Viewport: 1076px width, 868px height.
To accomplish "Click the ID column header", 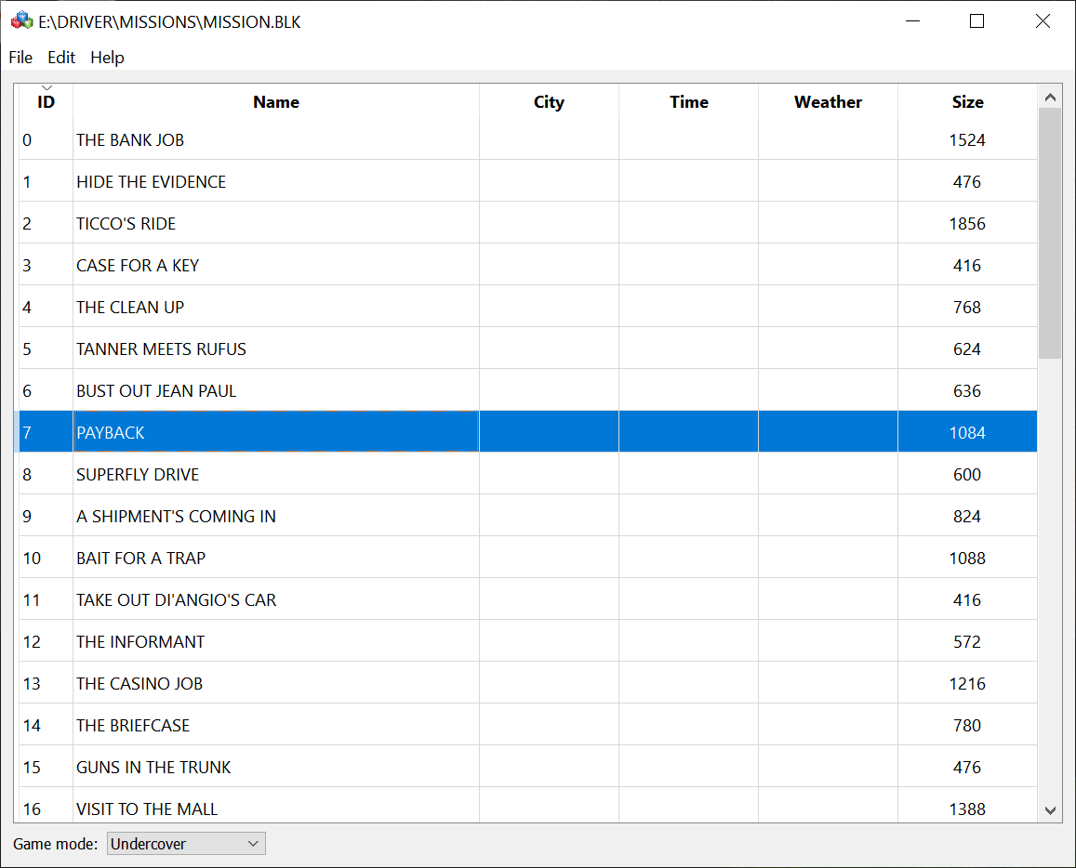I will click(45, 102).
